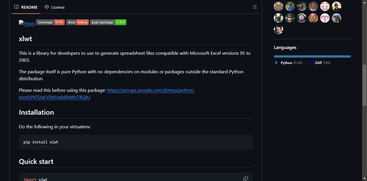Open first contributor avatar in top row
The image size is (367, 181).
[x=278, y=6]
